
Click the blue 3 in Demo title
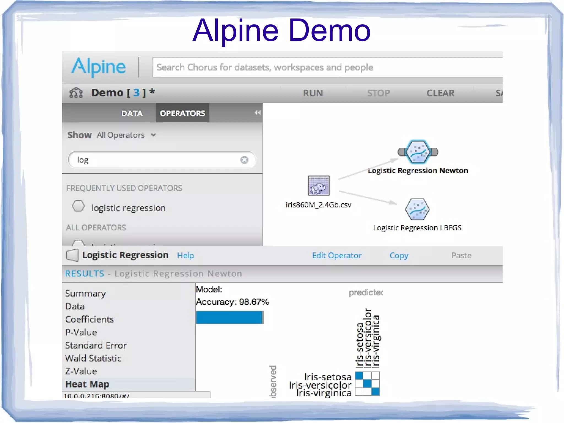[136, 93]
